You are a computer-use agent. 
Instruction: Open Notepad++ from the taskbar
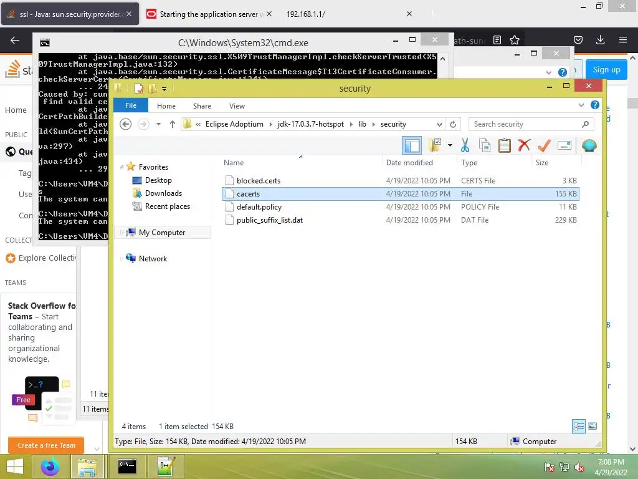(166, 467)
